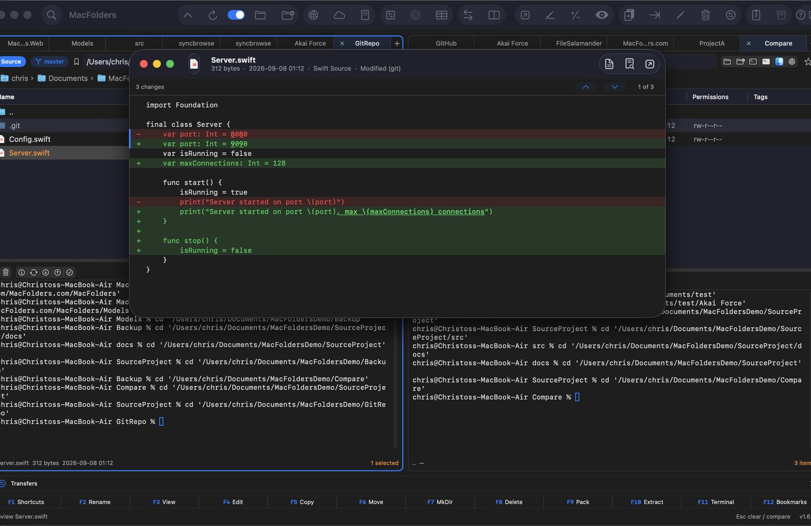Click the bookmark icon beside the path
This screenshot has height=526, width=811.
pyautogui.click(x=76, y=61)
